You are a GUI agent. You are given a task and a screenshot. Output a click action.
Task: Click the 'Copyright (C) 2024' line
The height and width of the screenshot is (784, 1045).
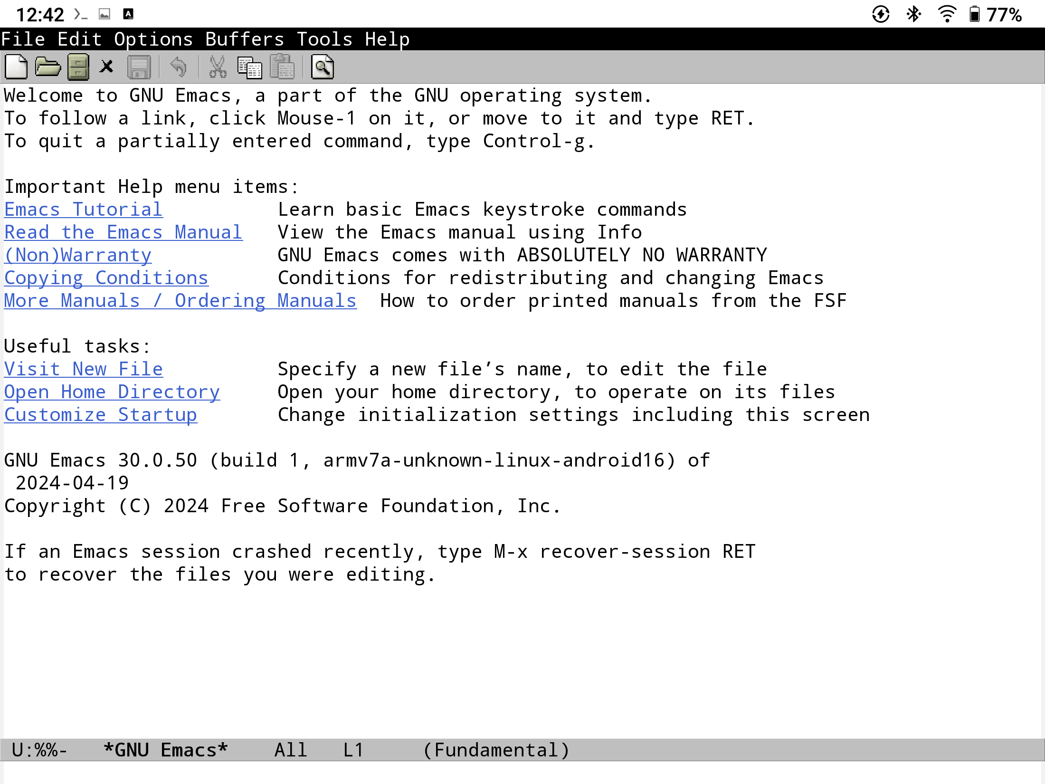tap(283, 506)
